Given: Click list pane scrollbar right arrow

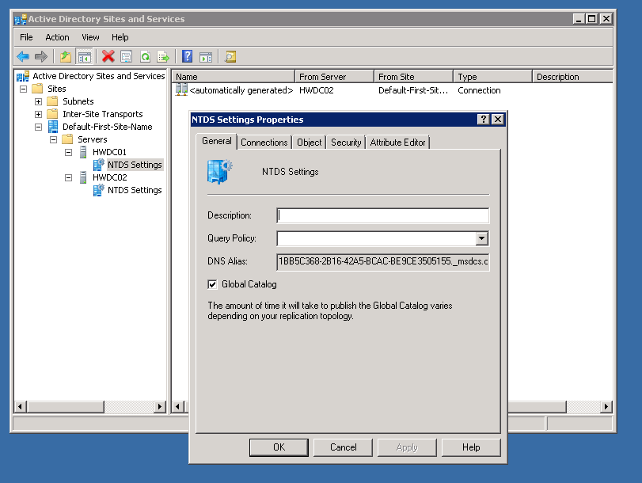Looking at the screenshot, I should pos(606,406).
